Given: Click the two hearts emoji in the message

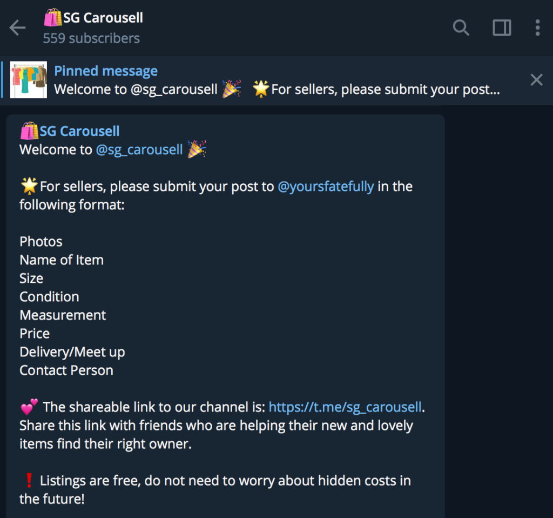Looking at the screenshot, I should (29, 406).
